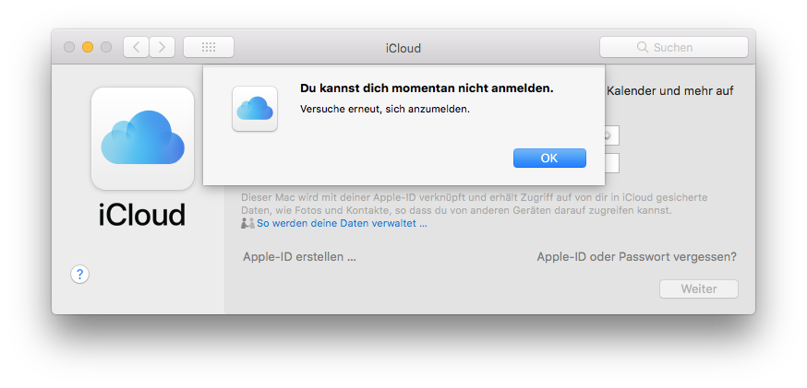Click the grey zoom window button
This screenshot has width=807, height=388.
[x=106, y=47]
